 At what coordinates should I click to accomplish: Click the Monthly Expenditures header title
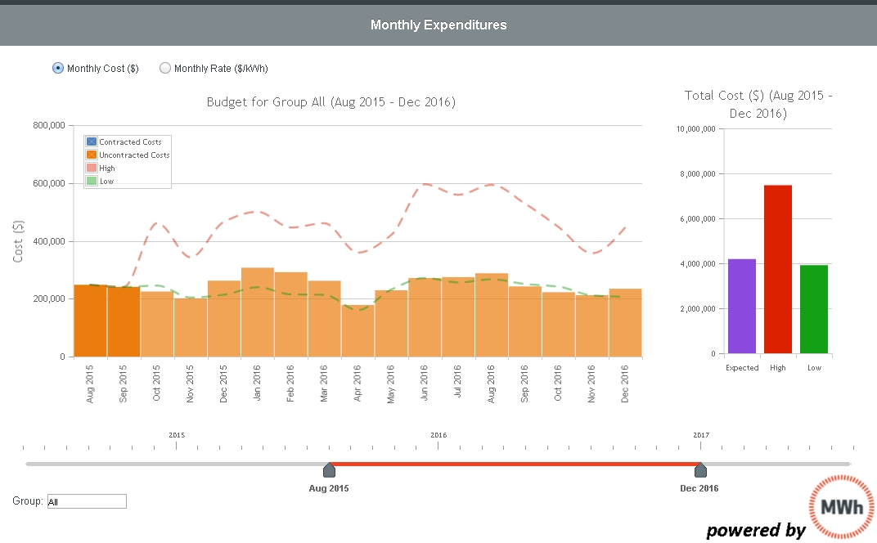pyautogui.click(x=438, y=25)
